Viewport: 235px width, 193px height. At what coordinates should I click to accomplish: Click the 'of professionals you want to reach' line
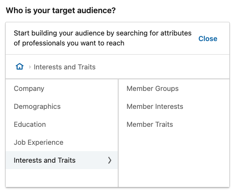click(69, 43)
